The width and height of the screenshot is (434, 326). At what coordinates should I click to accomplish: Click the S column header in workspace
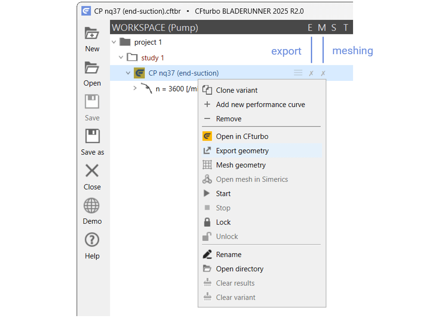[x=334, y=28]
